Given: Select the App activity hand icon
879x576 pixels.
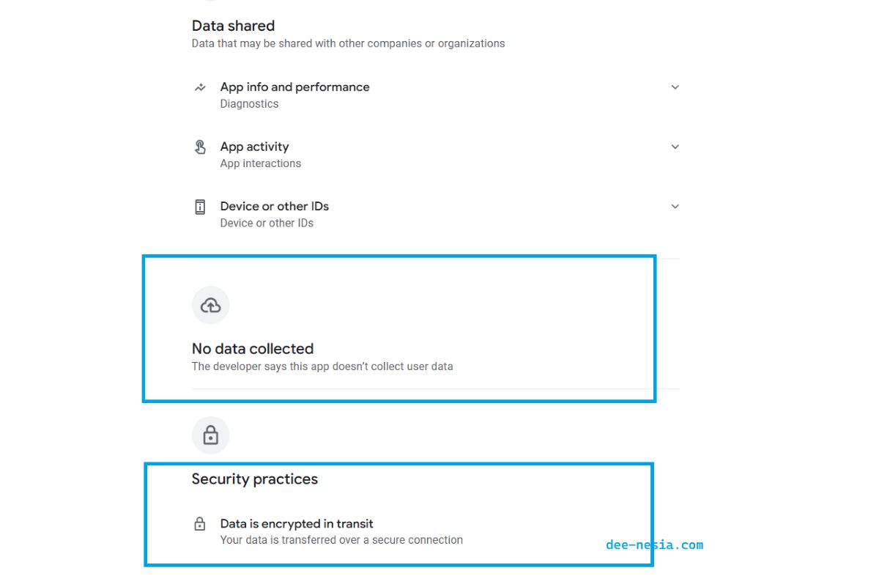Looking at the screenshot, I should [199, 147].
